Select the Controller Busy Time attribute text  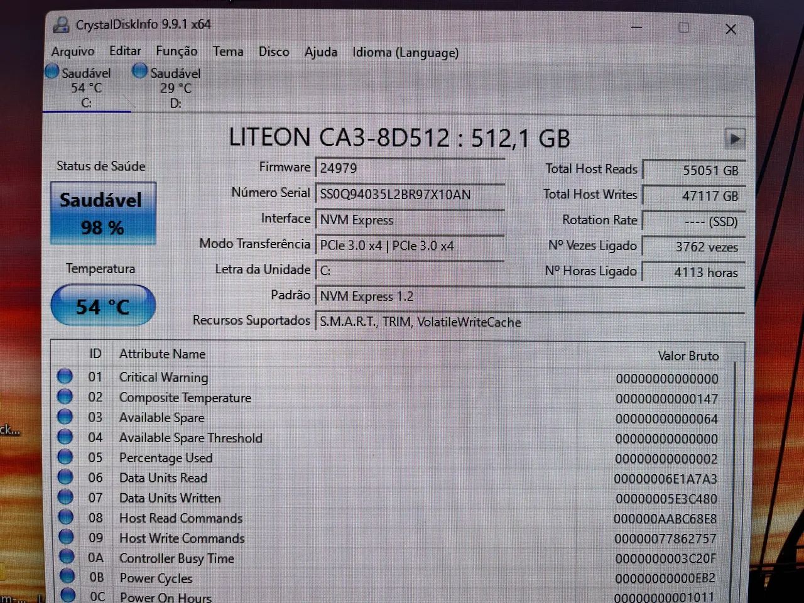click(x=177, y=558)
